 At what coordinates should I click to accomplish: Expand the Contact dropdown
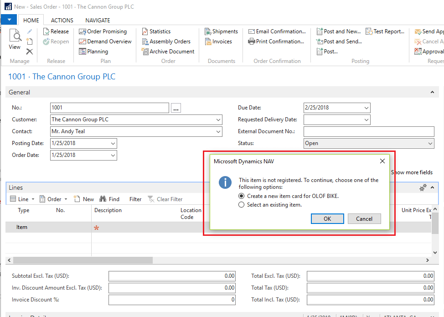pyautogui.click(x=218, y=132)
